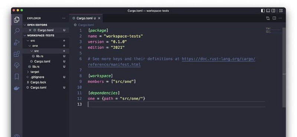Click the editor vertical scrollbar
This screenshot has height=137, width=297.
(x=284, y=68)
